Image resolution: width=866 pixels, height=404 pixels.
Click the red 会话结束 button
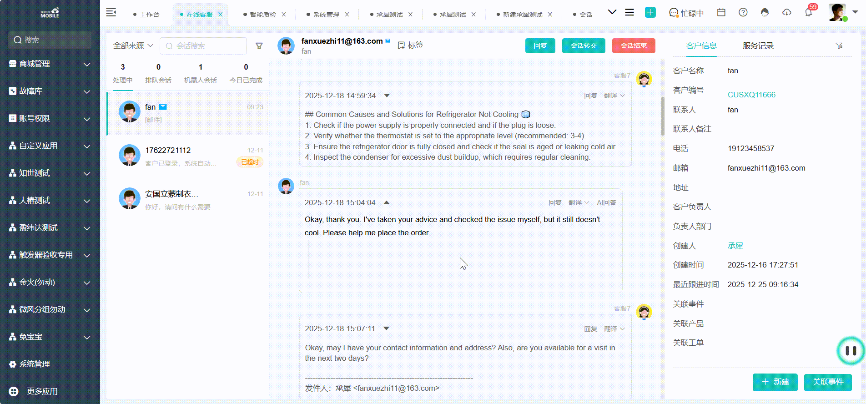tap(634, 45)
